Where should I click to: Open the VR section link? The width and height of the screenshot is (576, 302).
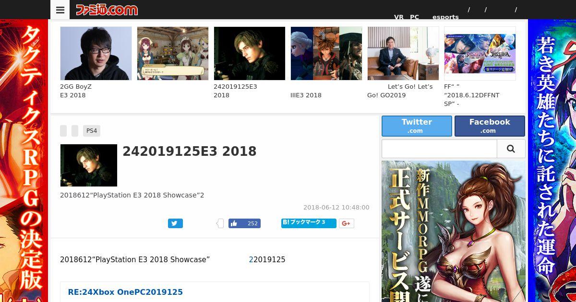pyautogui.click(x=399, y=17)
